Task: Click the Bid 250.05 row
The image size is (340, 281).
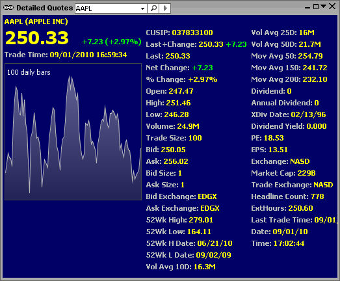Action: tap(166, 150)
